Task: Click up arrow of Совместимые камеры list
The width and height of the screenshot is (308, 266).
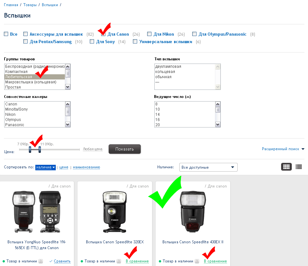Action: click(x=68, y=104)
